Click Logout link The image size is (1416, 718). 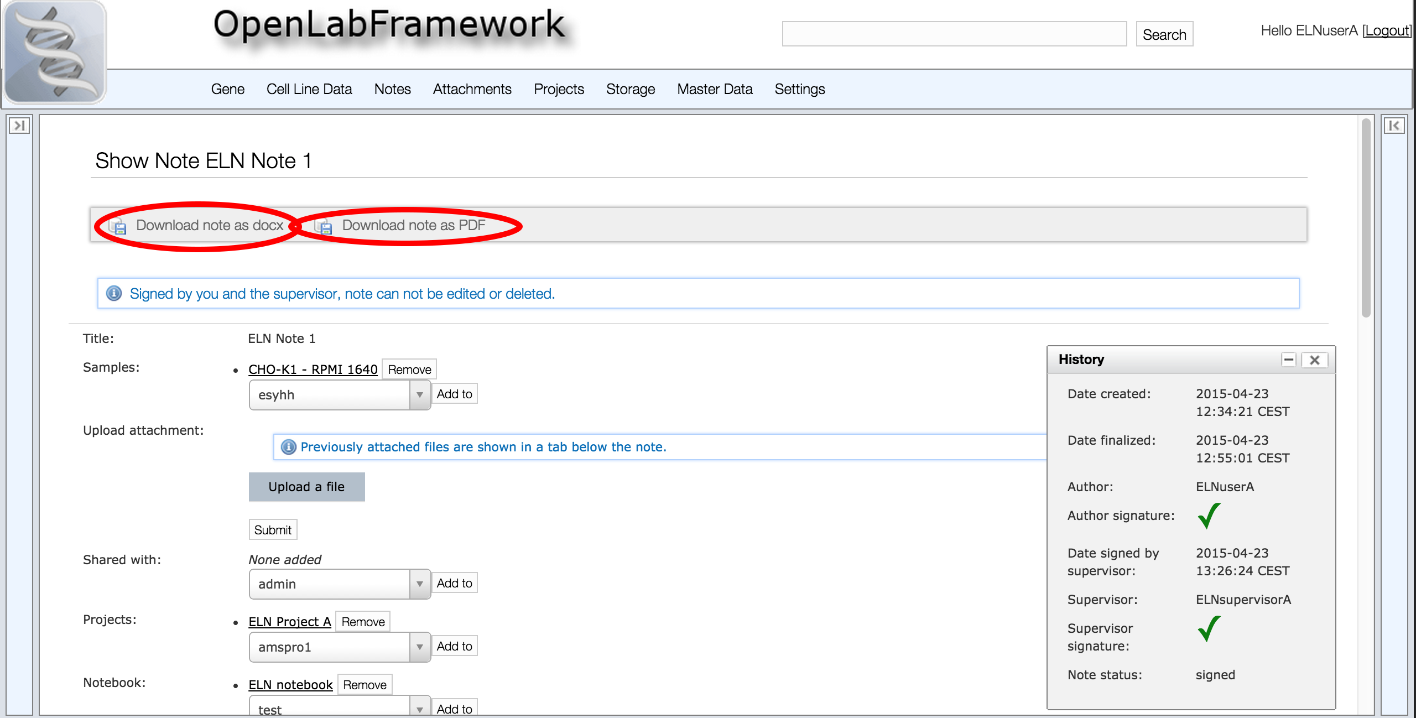[x=1386, y=31]
